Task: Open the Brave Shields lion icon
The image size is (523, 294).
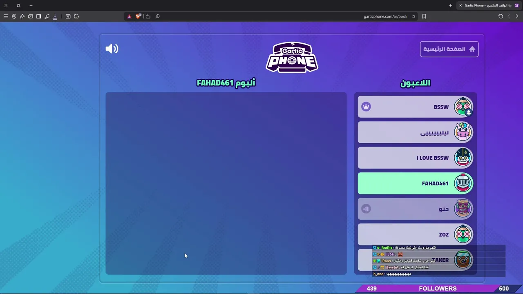Action: [x=138, y=16]
